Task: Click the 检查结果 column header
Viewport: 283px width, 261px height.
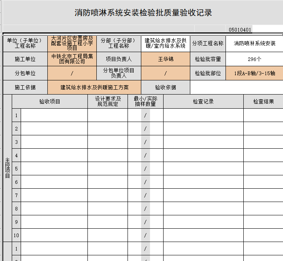Action: 263,101
